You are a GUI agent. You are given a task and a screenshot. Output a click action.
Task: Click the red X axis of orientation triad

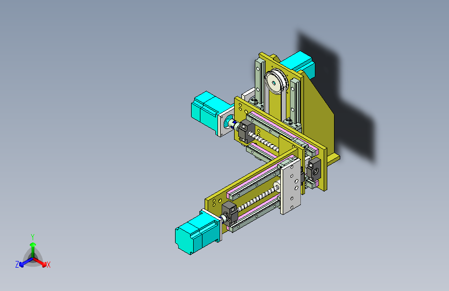pos(41,262)
